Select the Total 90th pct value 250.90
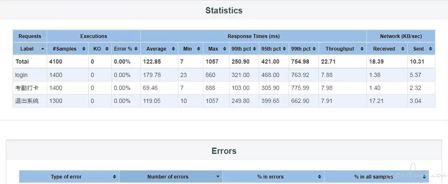The width and height of the screenshot is (448, 184). [x=240, y=61]
